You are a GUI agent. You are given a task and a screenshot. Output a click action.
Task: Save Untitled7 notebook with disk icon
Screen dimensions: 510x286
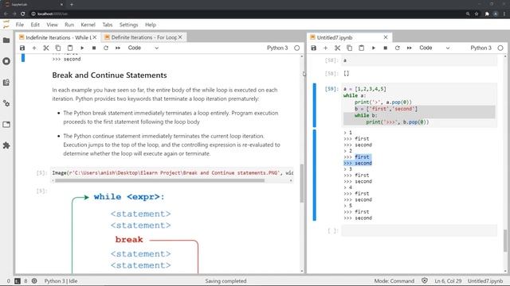313,48
